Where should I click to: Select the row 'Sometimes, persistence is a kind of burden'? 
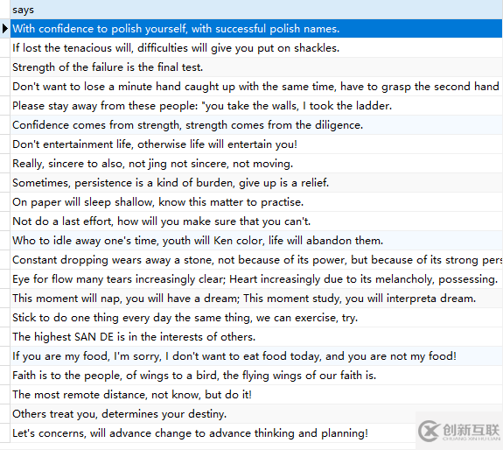(256, 183)
